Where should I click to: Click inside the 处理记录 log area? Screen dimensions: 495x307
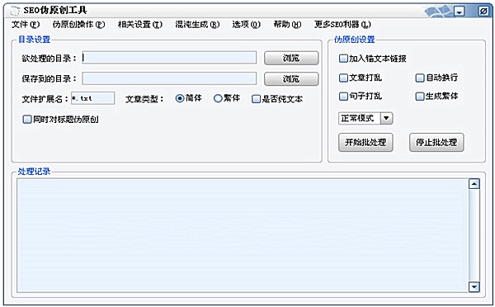pos(243,235)
